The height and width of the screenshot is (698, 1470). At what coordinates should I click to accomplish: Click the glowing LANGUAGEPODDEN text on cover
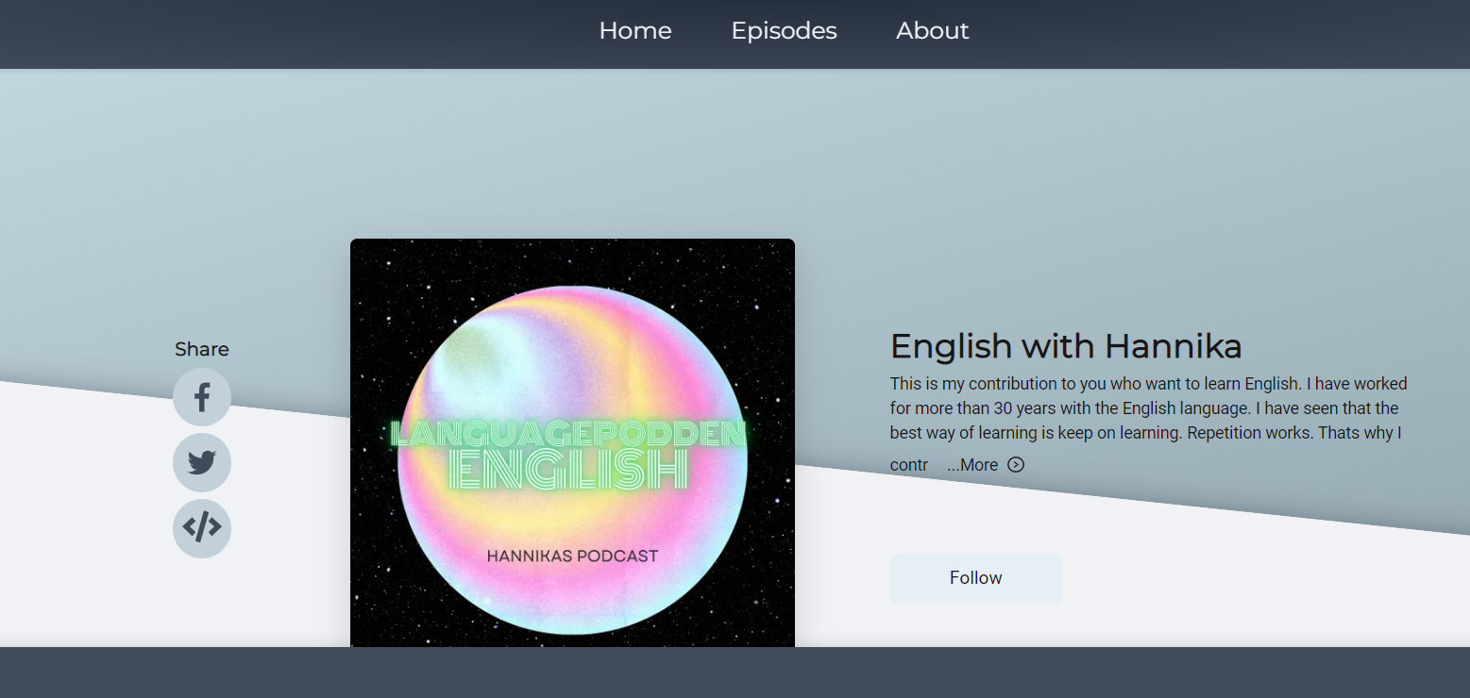coord(569,435)
